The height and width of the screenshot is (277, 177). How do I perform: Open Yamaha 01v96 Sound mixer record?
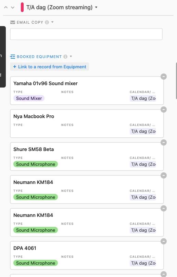point(87,91)
